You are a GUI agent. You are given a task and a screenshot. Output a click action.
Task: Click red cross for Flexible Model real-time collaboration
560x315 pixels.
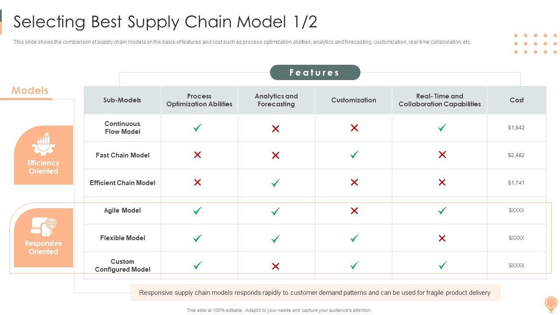442,238
